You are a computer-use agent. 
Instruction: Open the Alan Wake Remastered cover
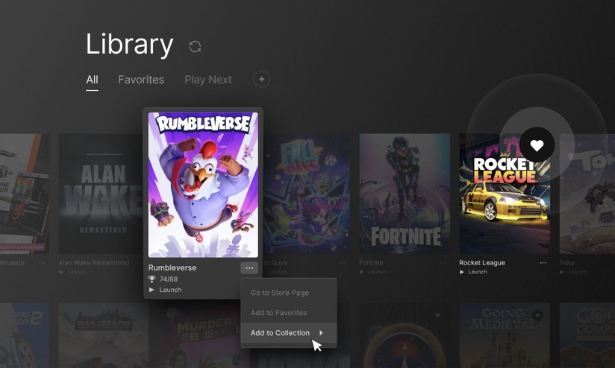tap(101, 194)
